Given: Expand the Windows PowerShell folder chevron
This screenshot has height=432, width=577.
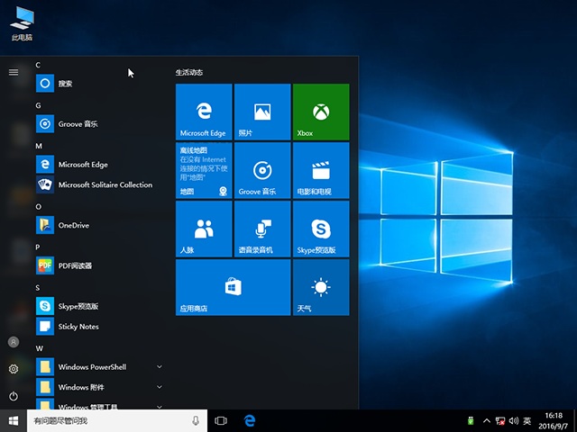Looking at the screenshot, I should [160, 367].
